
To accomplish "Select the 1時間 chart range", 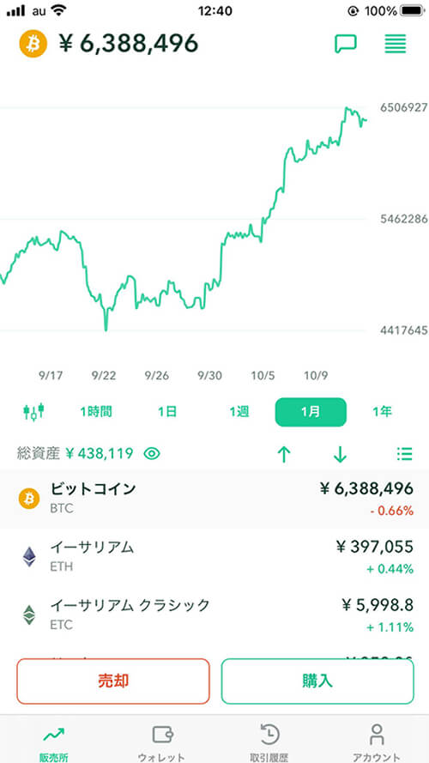I will (96, 412).
